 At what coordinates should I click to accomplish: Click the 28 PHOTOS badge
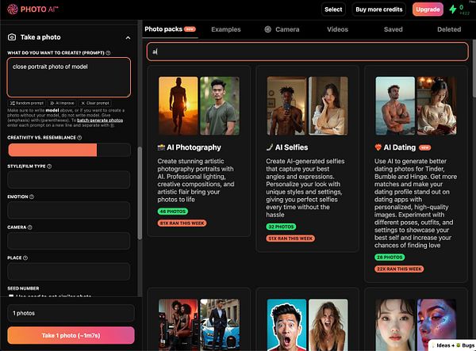pyautogui.click(x=390, y=257)
